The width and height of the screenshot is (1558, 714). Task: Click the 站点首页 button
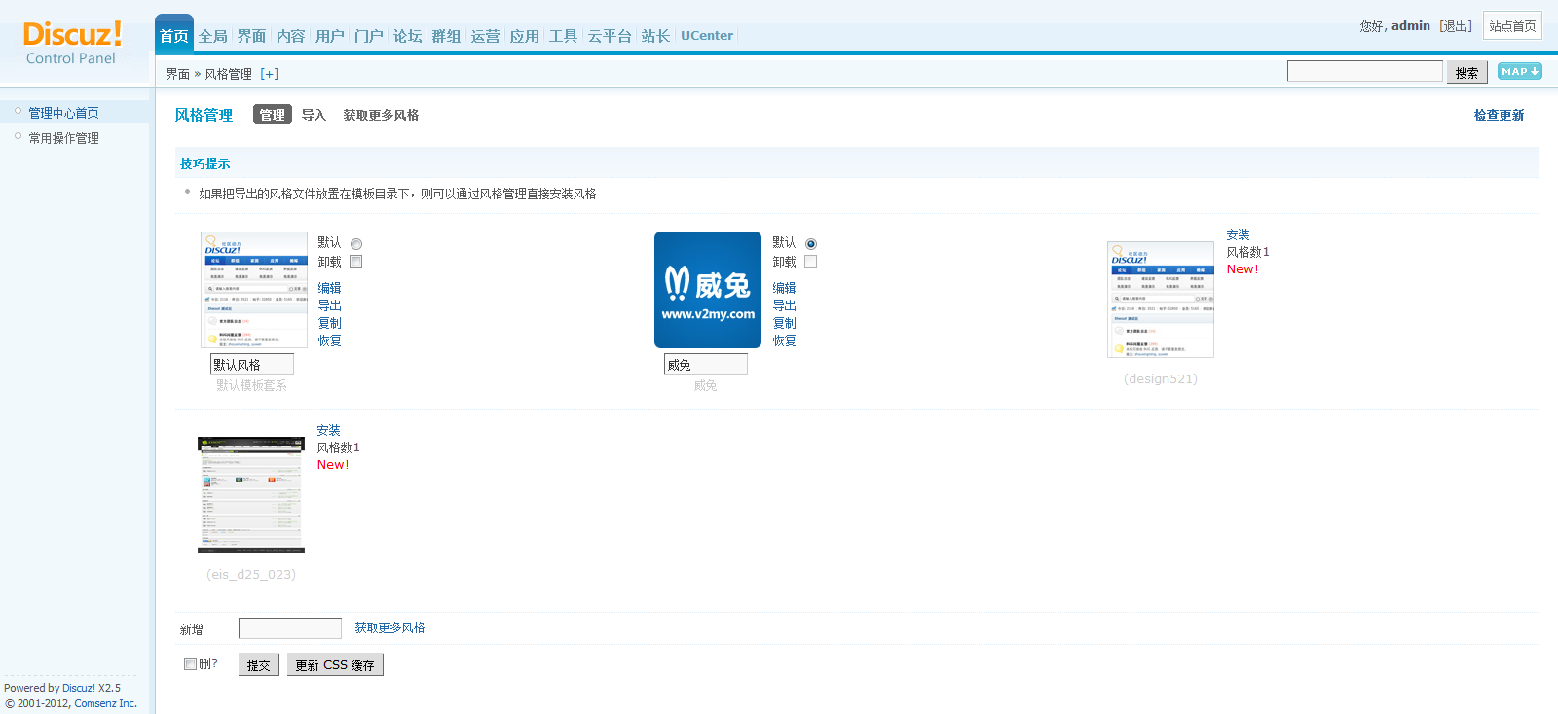pos(1512,26)
